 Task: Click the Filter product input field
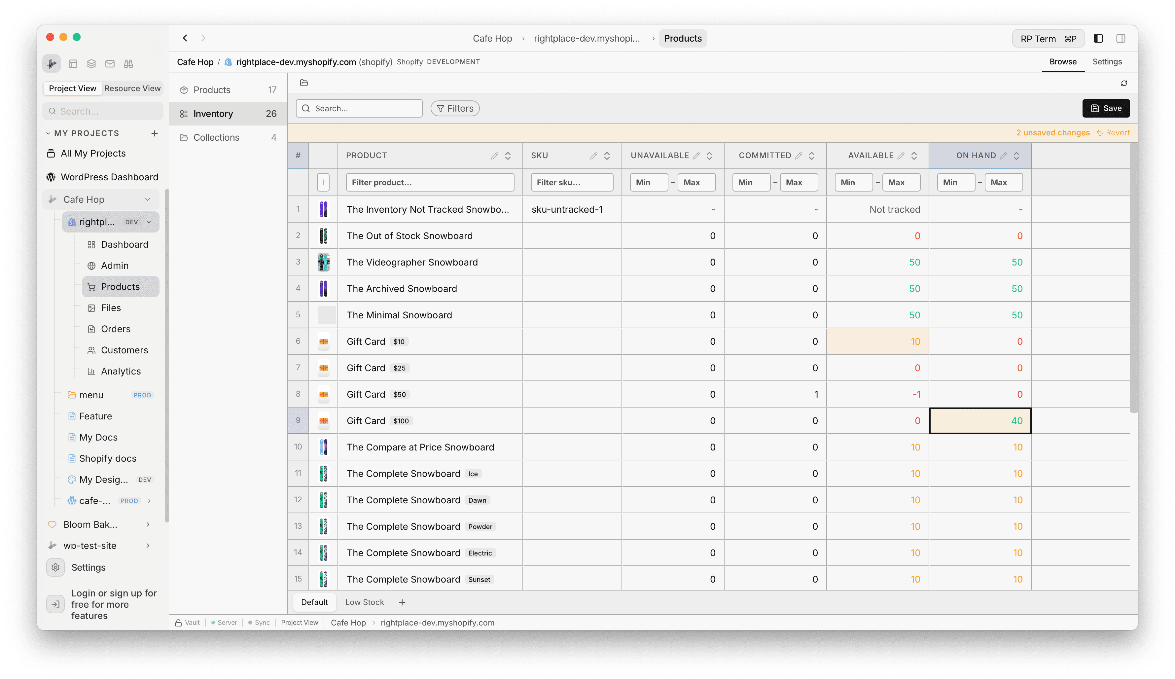(429, 182)
